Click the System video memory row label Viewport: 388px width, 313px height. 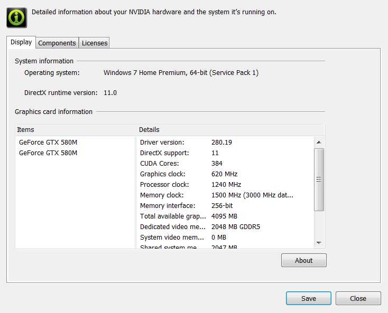point(172,238)
